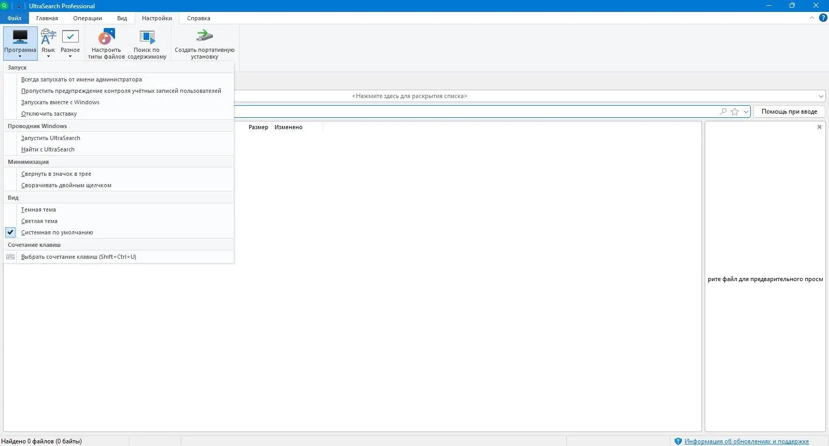Open the Программа settings menu button
Viewport: 829px width, 446px height.
20,43
